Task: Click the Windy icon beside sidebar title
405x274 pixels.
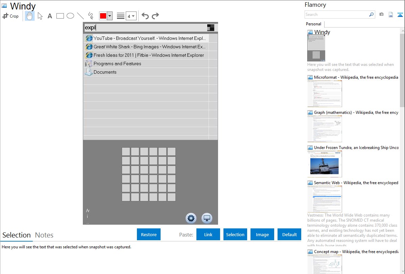Action: click(x=310, y=32)
